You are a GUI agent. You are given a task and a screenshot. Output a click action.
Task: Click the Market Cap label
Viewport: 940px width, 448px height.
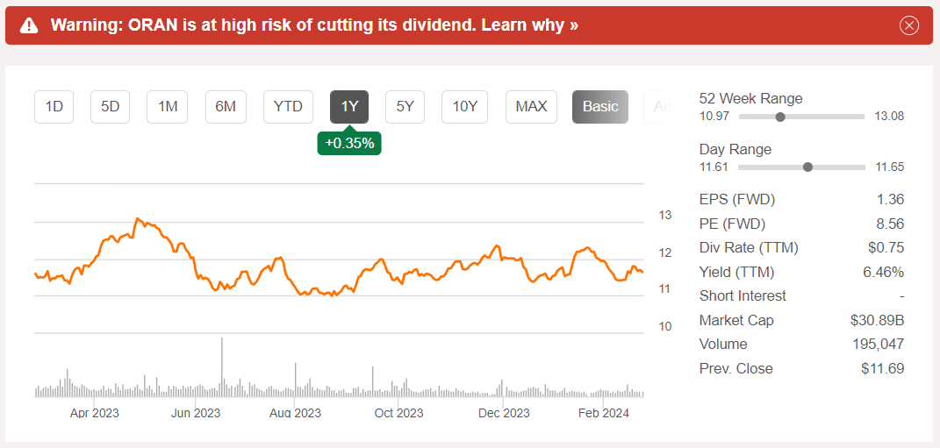tap(736, 320)
